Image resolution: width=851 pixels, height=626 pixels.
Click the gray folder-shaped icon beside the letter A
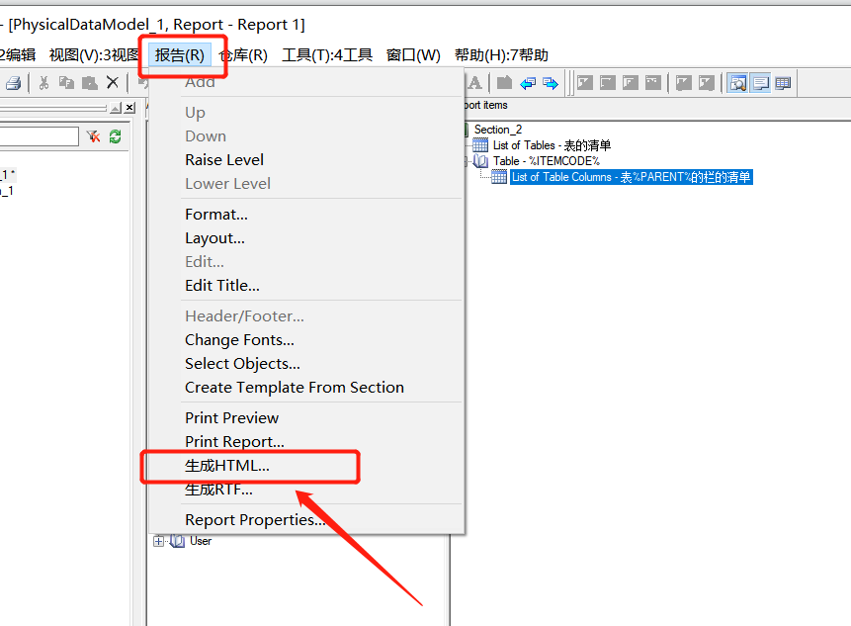click(505, 83)
